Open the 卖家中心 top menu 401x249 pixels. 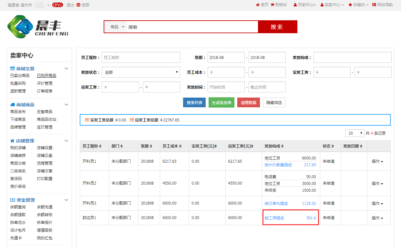pyautogui.click(x=332, y=5)
